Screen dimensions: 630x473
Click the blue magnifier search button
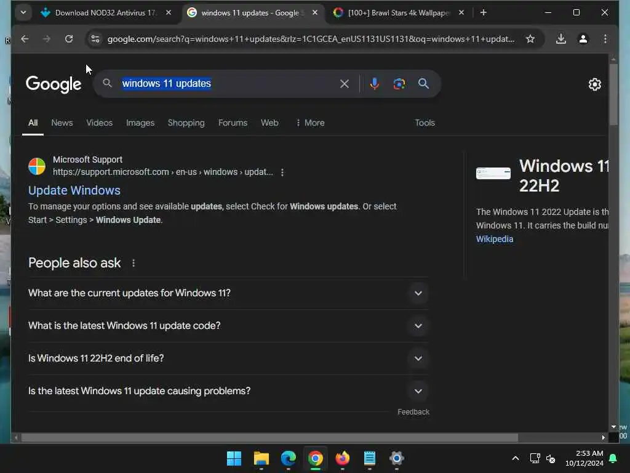click(423, 84)
